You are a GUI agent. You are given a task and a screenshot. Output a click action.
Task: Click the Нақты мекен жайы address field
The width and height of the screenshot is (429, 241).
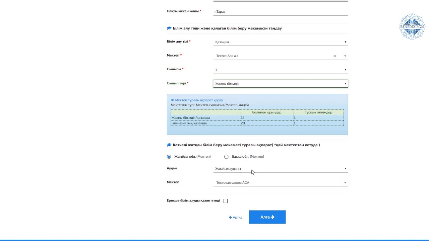click(x=281, y=12)
